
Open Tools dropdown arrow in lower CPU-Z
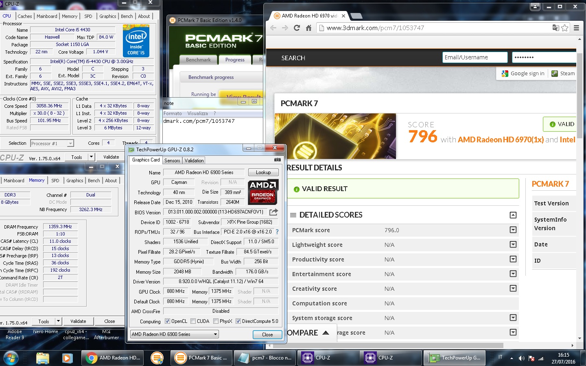click(x=58, y=321)
